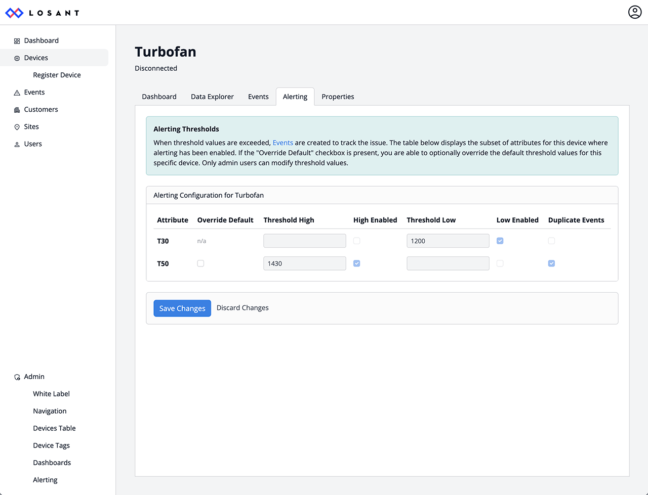Switch to the Data Explorer tab
This screenshot has height=495, width=648.
tap(212, 96)
